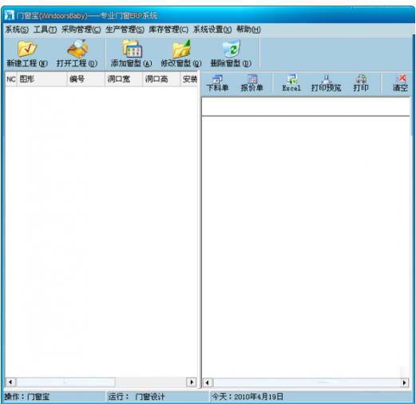Open the 库存管理 inventory menu

coord(168,30)
